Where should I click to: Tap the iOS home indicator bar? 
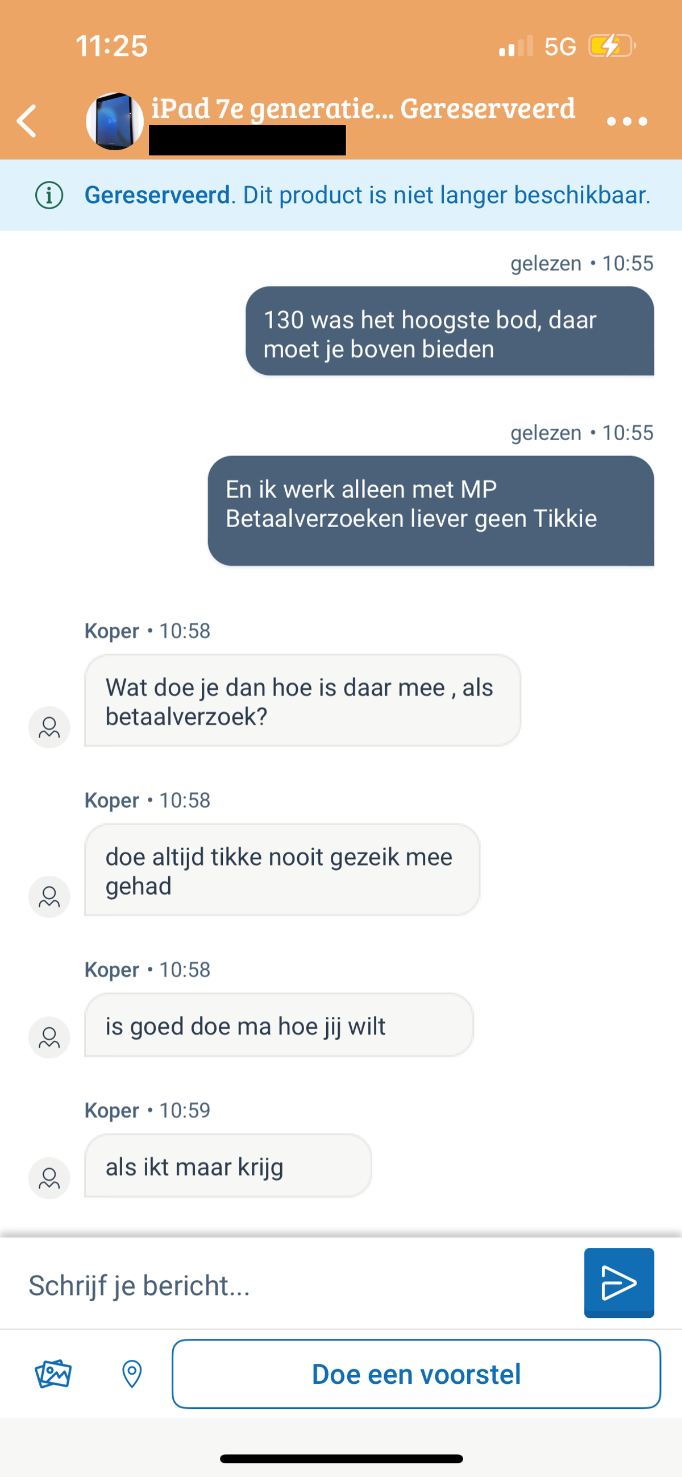341,1458
